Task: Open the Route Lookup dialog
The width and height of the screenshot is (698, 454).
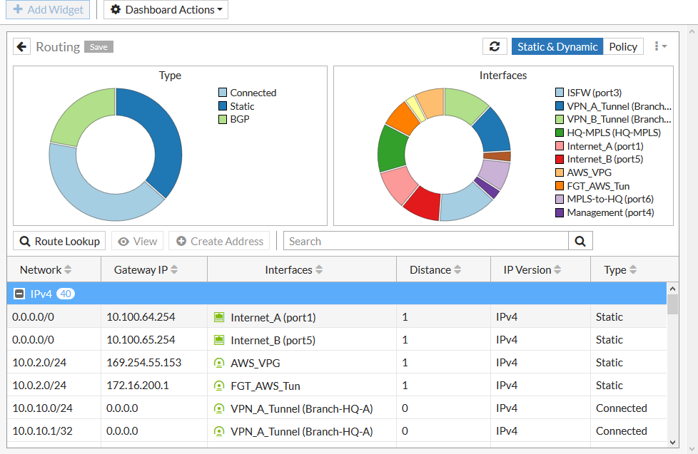Action: click(x=59, y=240)
